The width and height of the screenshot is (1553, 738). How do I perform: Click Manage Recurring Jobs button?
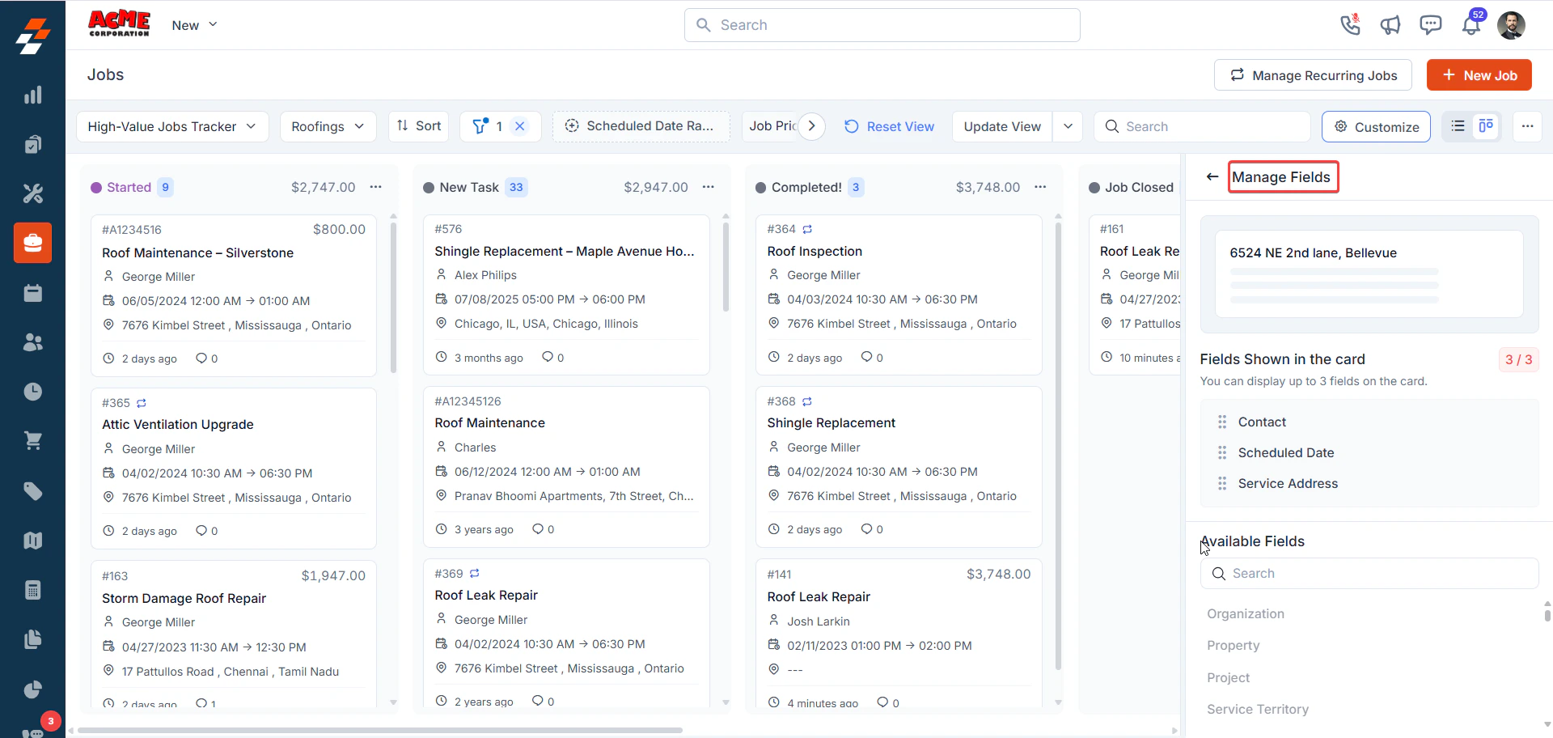(1313, 75)
